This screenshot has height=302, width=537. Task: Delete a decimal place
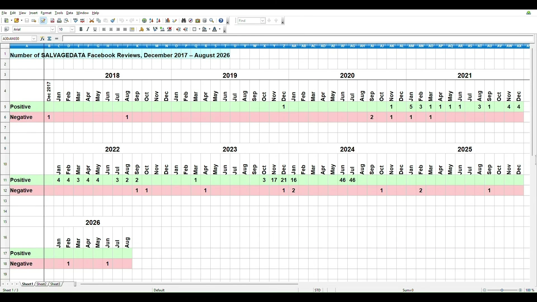pos(169,29)
